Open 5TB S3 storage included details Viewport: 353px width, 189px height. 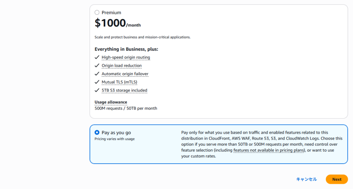[124, 90]
